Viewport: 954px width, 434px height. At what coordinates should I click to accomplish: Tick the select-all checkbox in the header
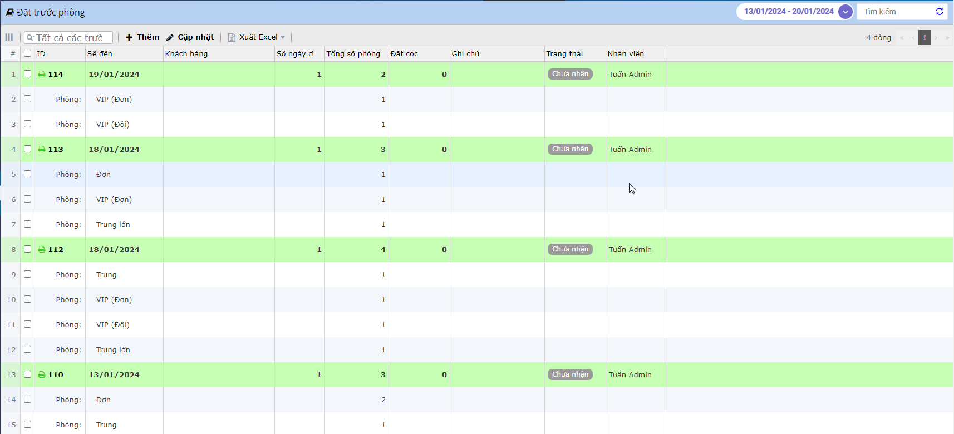27,53
